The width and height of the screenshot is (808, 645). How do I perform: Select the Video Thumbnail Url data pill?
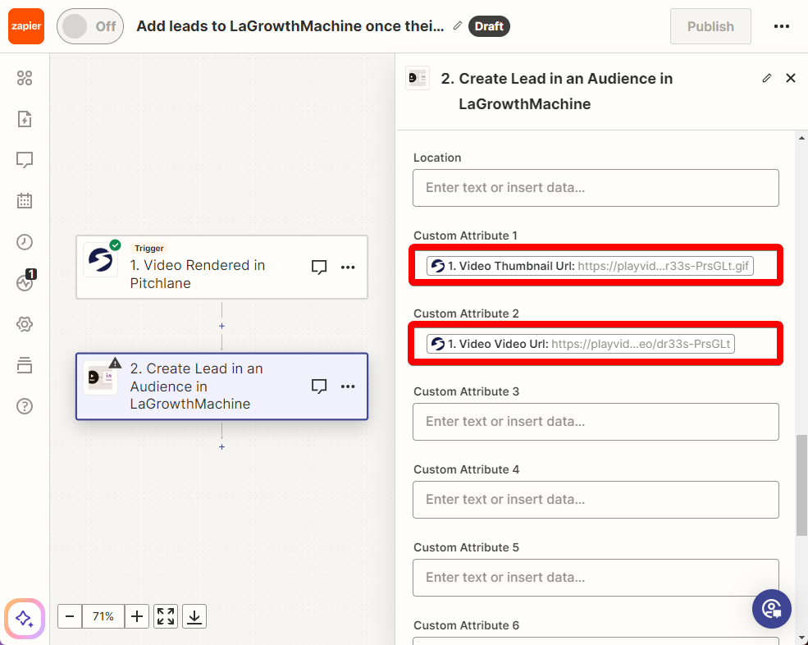[590, 266]
